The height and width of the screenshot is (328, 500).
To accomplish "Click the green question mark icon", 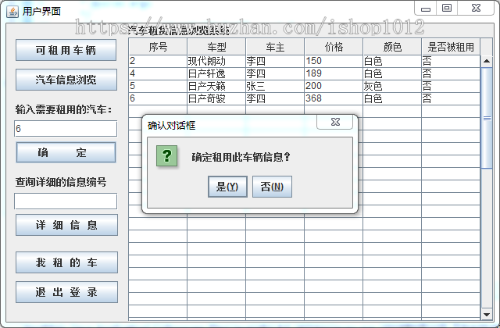I will [x=166, y=156].
